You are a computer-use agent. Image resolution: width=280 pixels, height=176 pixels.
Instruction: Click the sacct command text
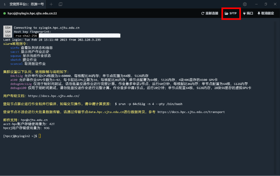pyautogui.click(x=15, y=52)
